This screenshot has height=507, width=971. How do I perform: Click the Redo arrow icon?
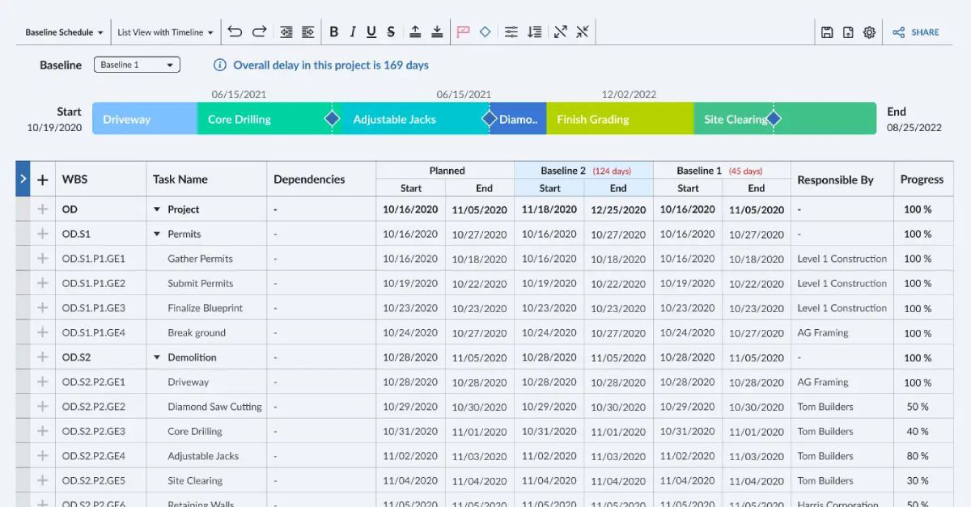coord(259,32)
